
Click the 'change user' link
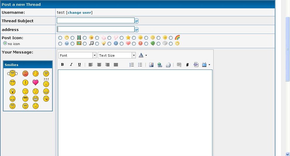tap(80, 13)
